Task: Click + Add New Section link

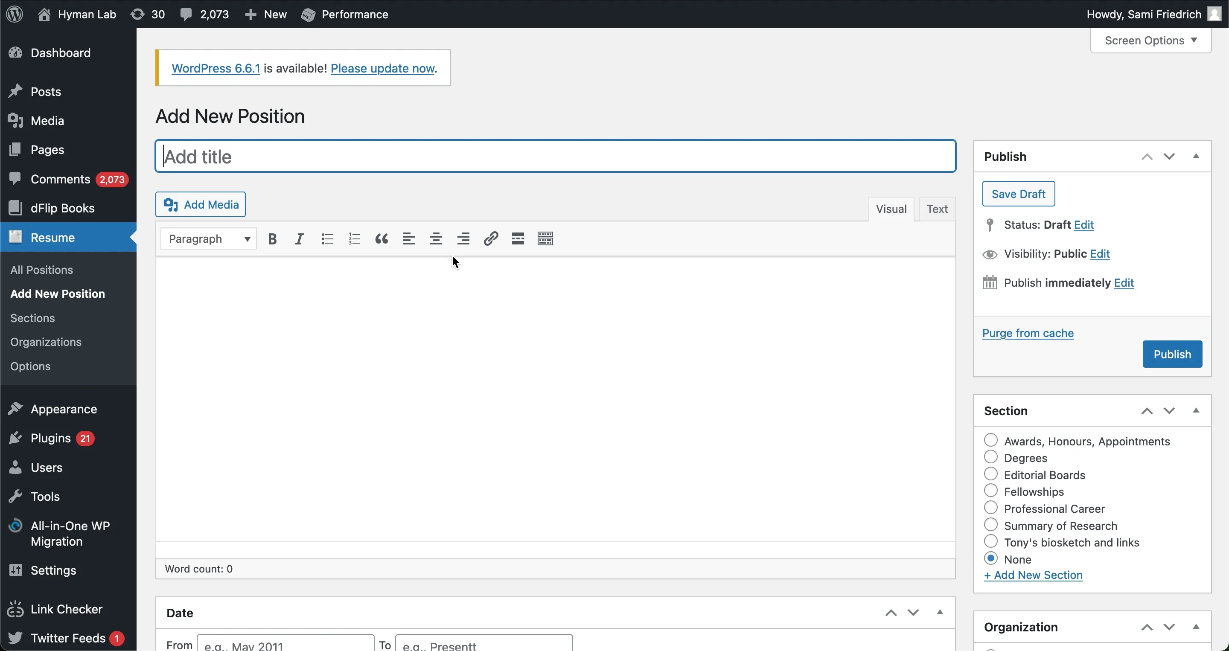Action: tap(1033, 575)
